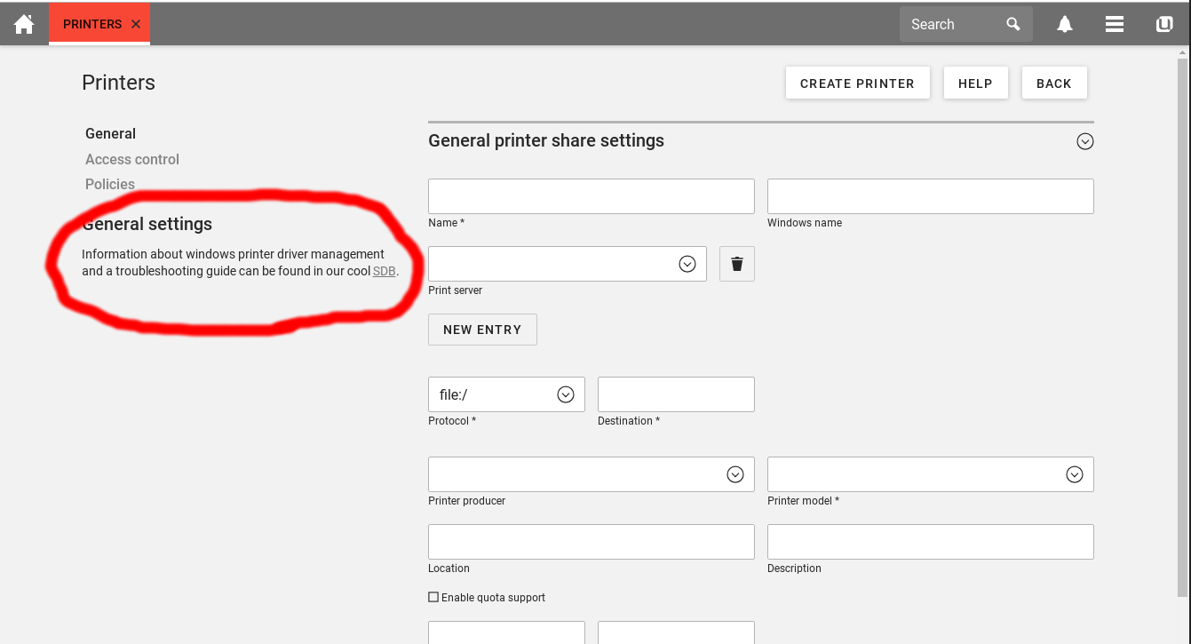Viewport: 1191px width, 644px height.
Task: Go to the home icon
Action: 24,24
